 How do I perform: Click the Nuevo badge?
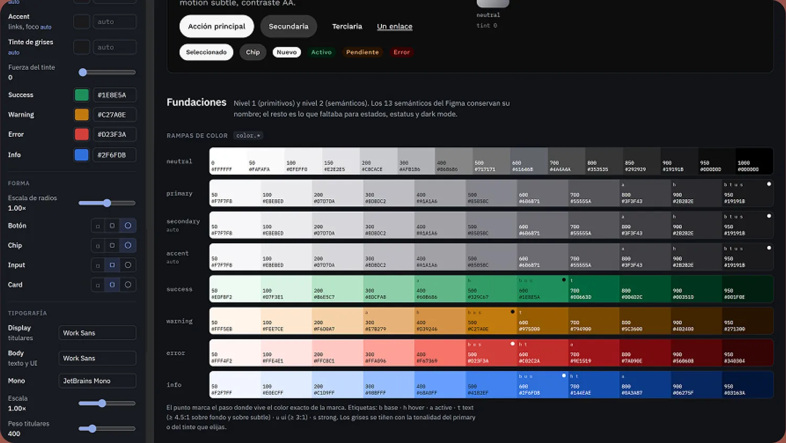tap(287, 52)
